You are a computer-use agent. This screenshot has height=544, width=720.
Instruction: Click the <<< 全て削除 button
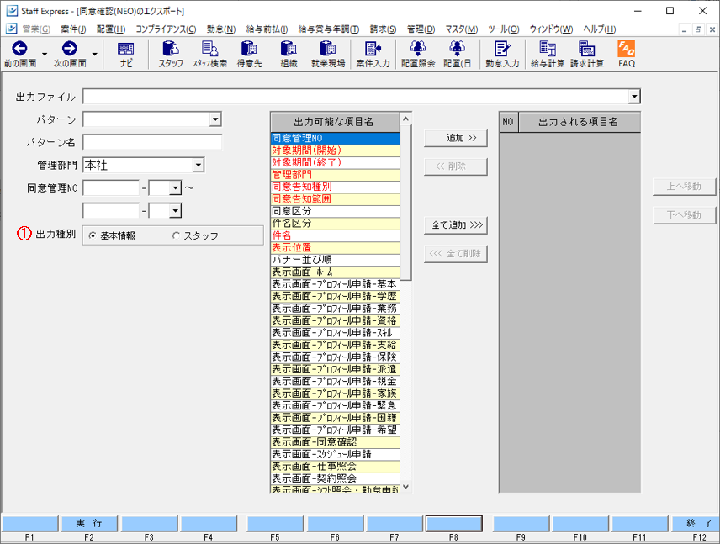click(x=456, y=253)
